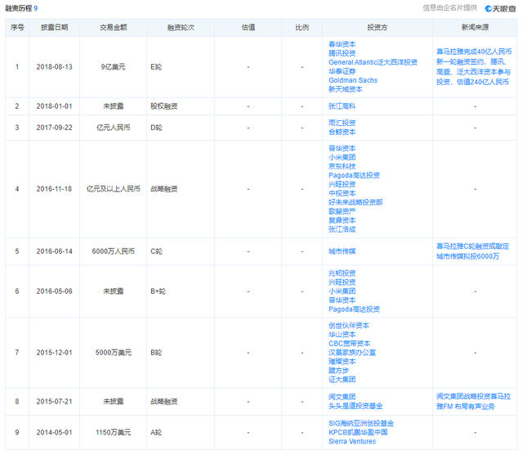Click the 新闻来源 column header
523x455 pixels.
(x=475, y=27)
